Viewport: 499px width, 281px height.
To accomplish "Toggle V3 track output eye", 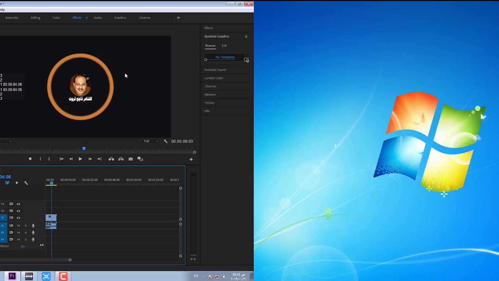I will (18, 204).
